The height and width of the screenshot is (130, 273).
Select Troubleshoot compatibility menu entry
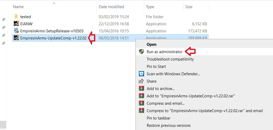click(170, 59)
